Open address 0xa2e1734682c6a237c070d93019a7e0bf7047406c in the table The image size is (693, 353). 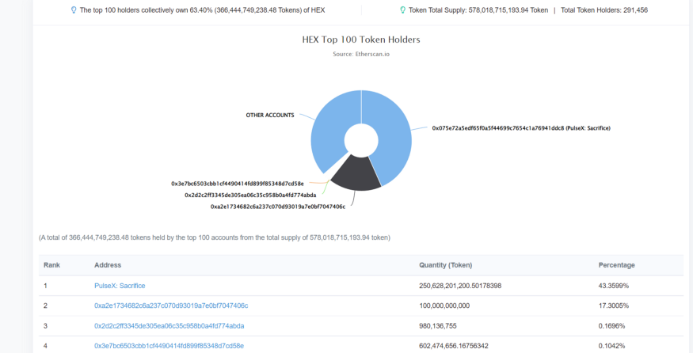[171, 306]
